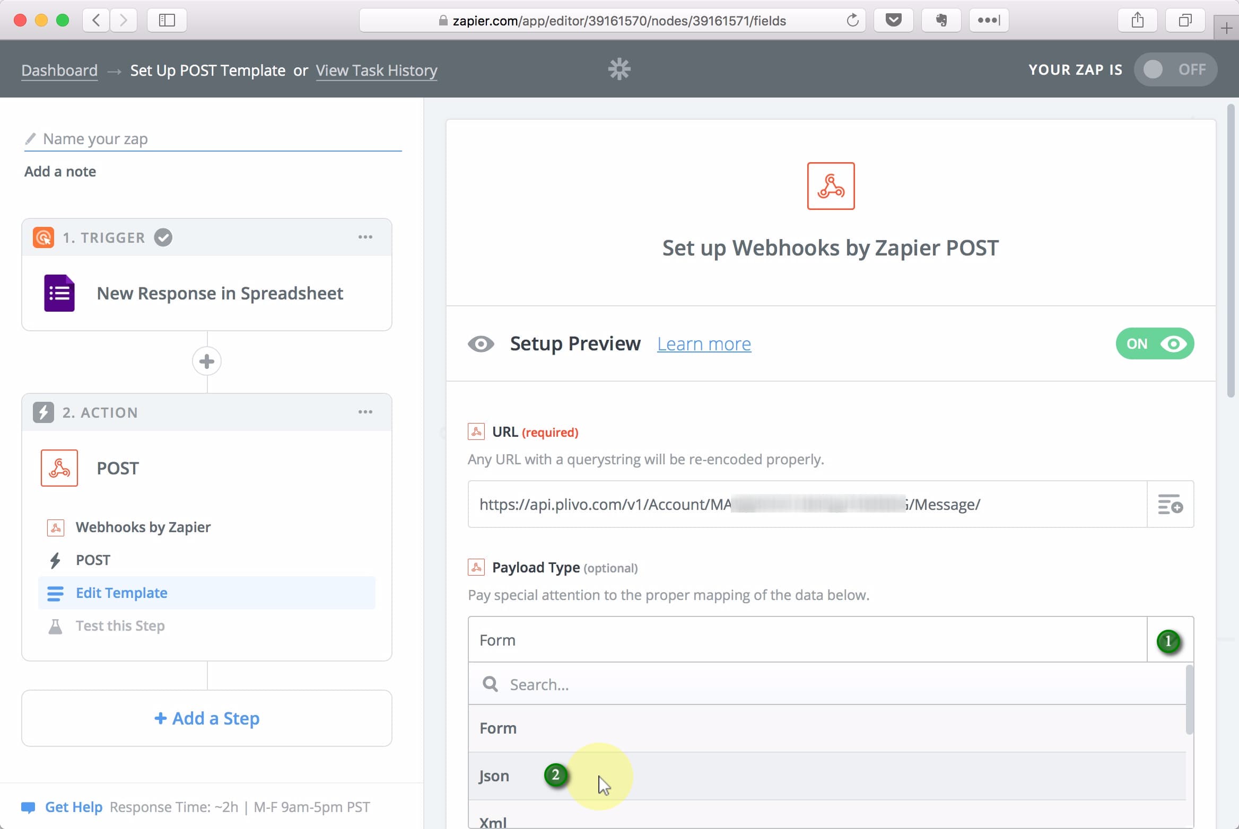
Task: Choose Form from payload type list
Action: (x=827, y=728)
